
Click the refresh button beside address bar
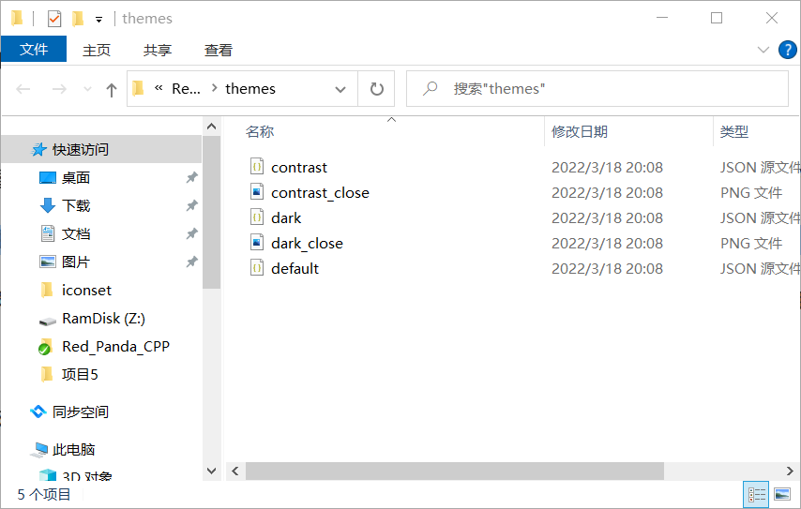click(x=376, y=89)
